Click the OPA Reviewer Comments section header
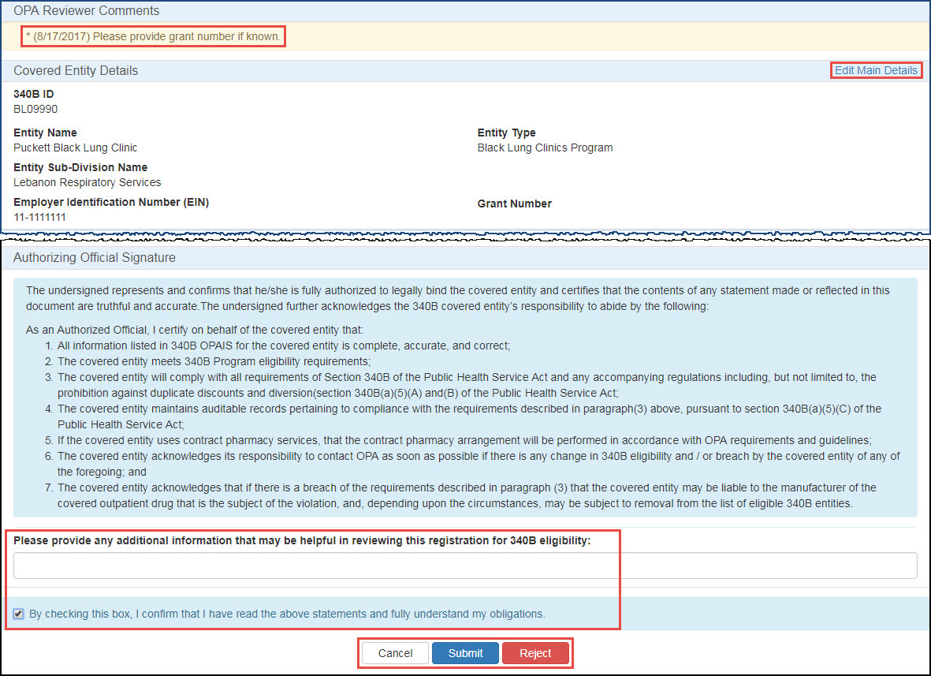This screenshot has height=676, width=931. click(87, 11)
